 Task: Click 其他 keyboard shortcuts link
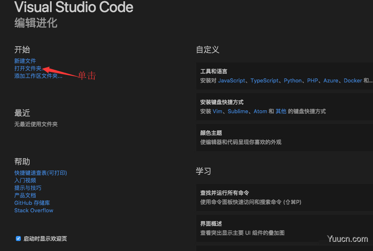[281, 111]
